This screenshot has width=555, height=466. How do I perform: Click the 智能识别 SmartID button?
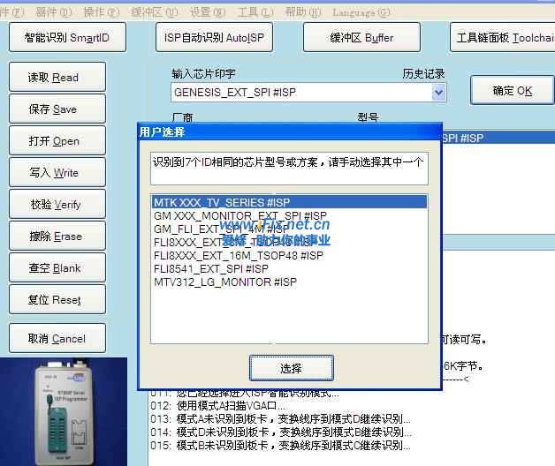pos(67,37)
